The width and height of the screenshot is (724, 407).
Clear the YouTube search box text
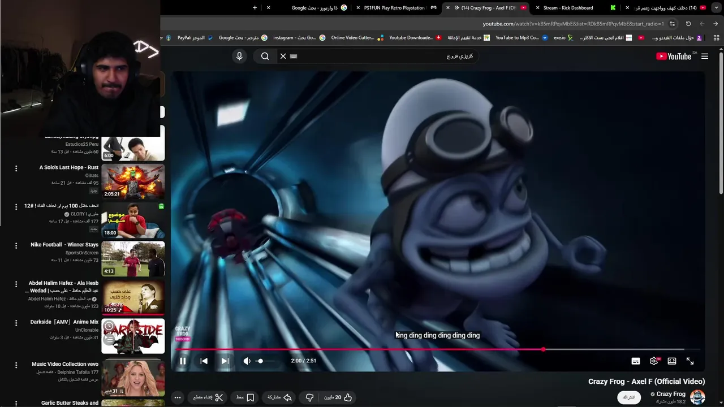(x=283, y=56)
